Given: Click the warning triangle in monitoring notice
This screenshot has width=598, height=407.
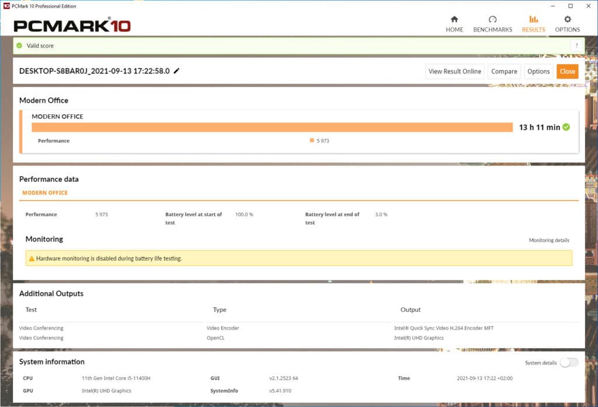Looking at the screenshot, I should click(32, 258).
